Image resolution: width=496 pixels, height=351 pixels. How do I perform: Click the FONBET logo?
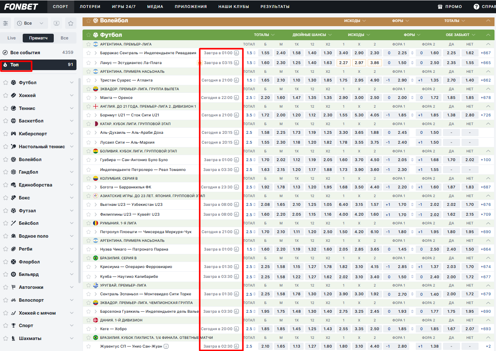click(x=21, y=6)
